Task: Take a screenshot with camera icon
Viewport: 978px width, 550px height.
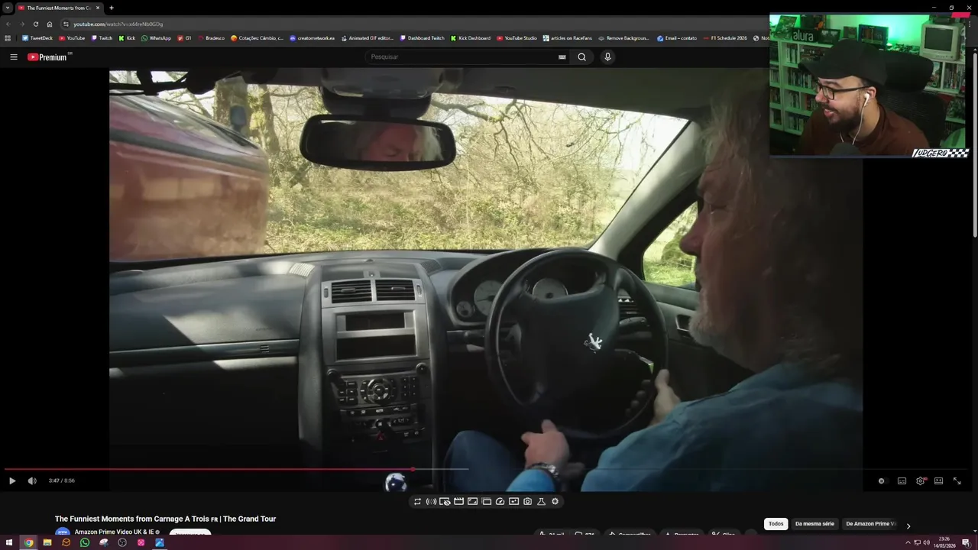Action: [x=527, y=502]
